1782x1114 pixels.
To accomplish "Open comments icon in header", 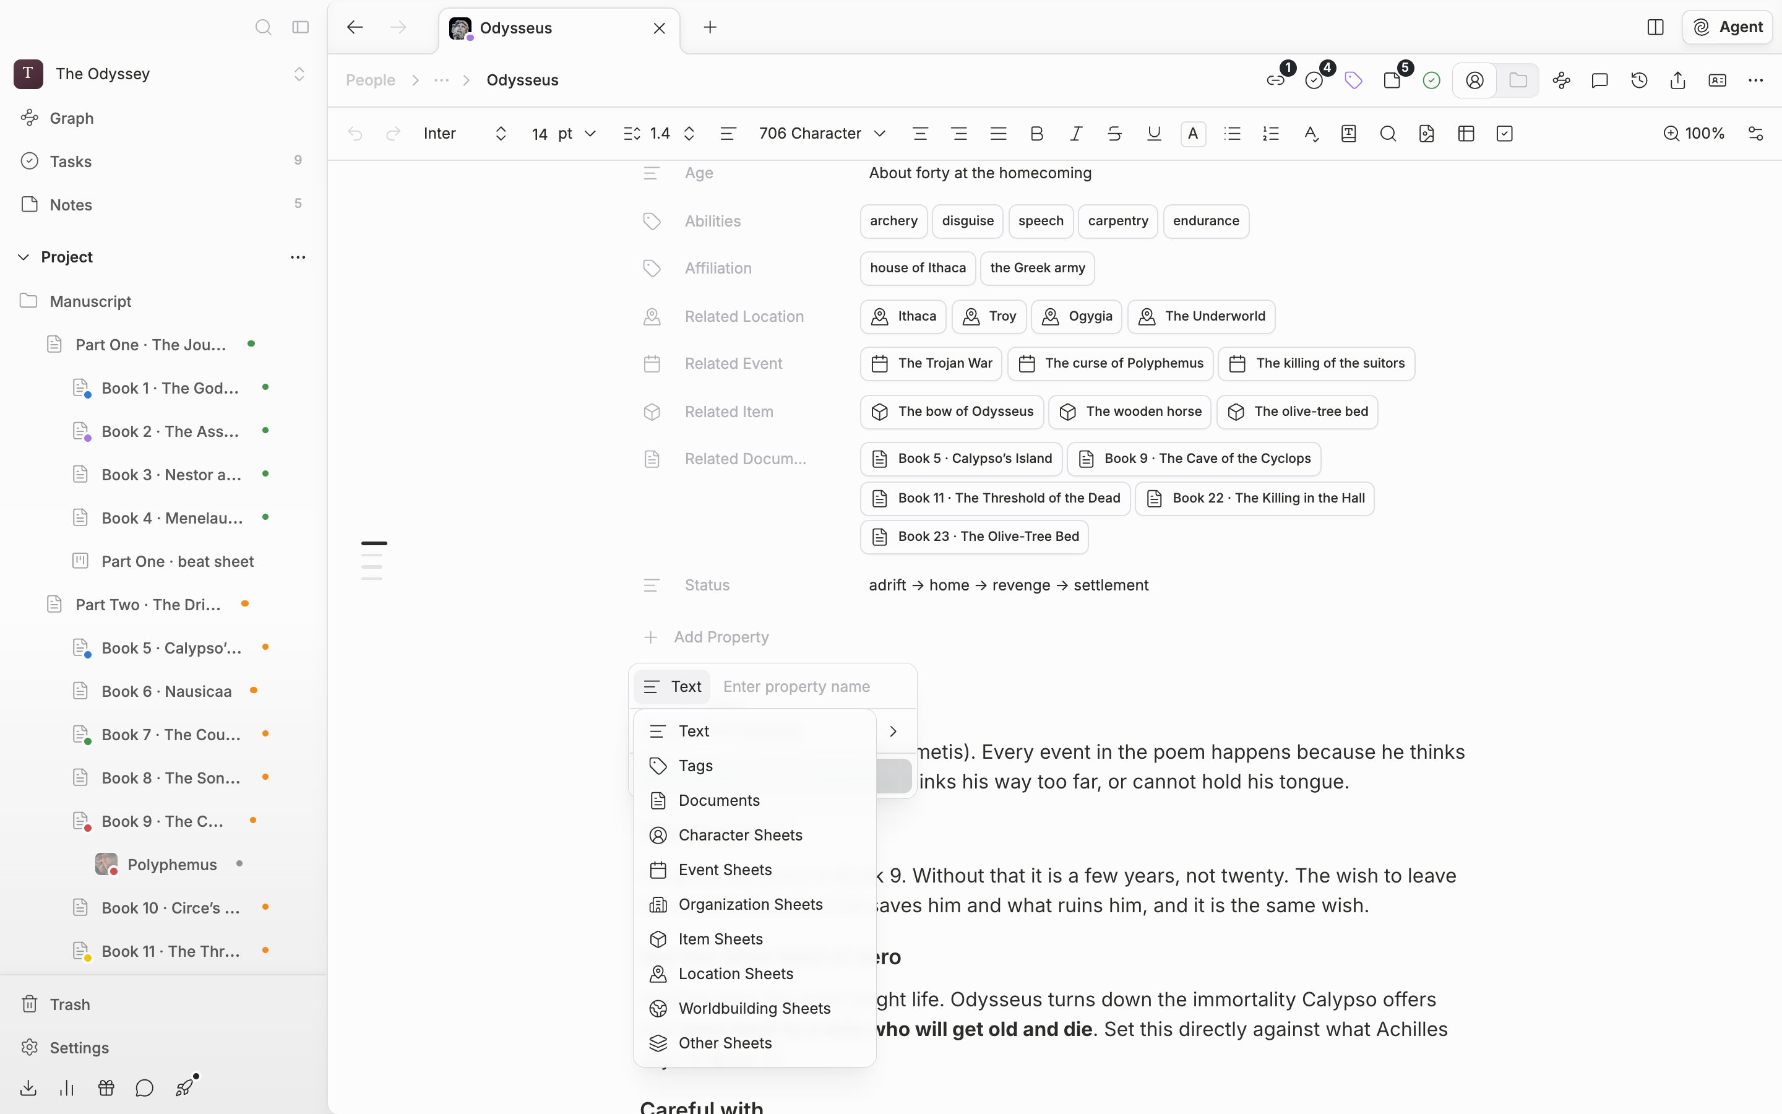I will pyautogui.click(x=1600, y=80).
